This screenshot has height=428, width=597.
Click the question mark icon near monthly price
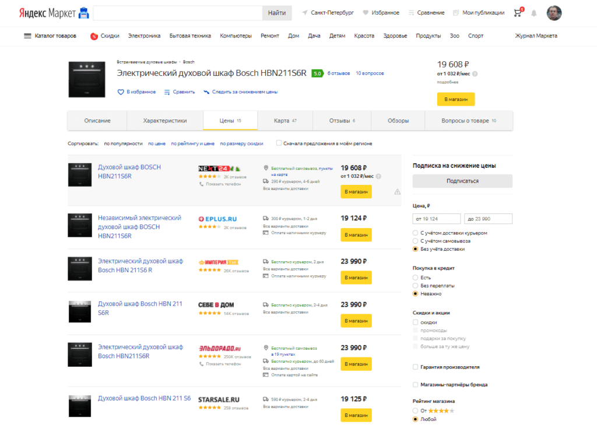tap(475, 74)
